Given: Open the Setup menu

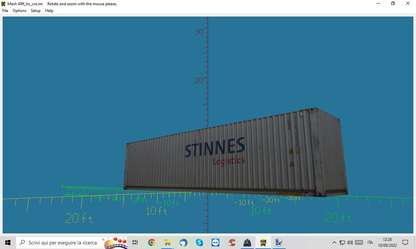Looking at the screenshot, I should pos(35,11).
